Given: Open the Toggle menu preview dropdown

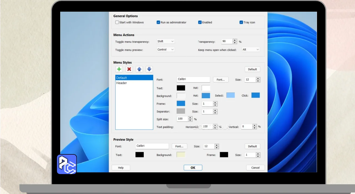Looking at the screenshot, I should [x=166, y=50].
